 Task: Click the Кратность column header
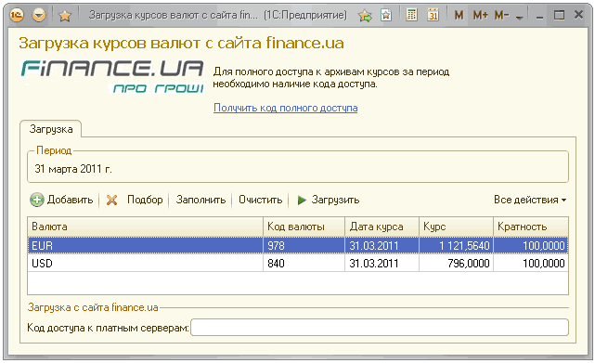(x=531, y=227)
